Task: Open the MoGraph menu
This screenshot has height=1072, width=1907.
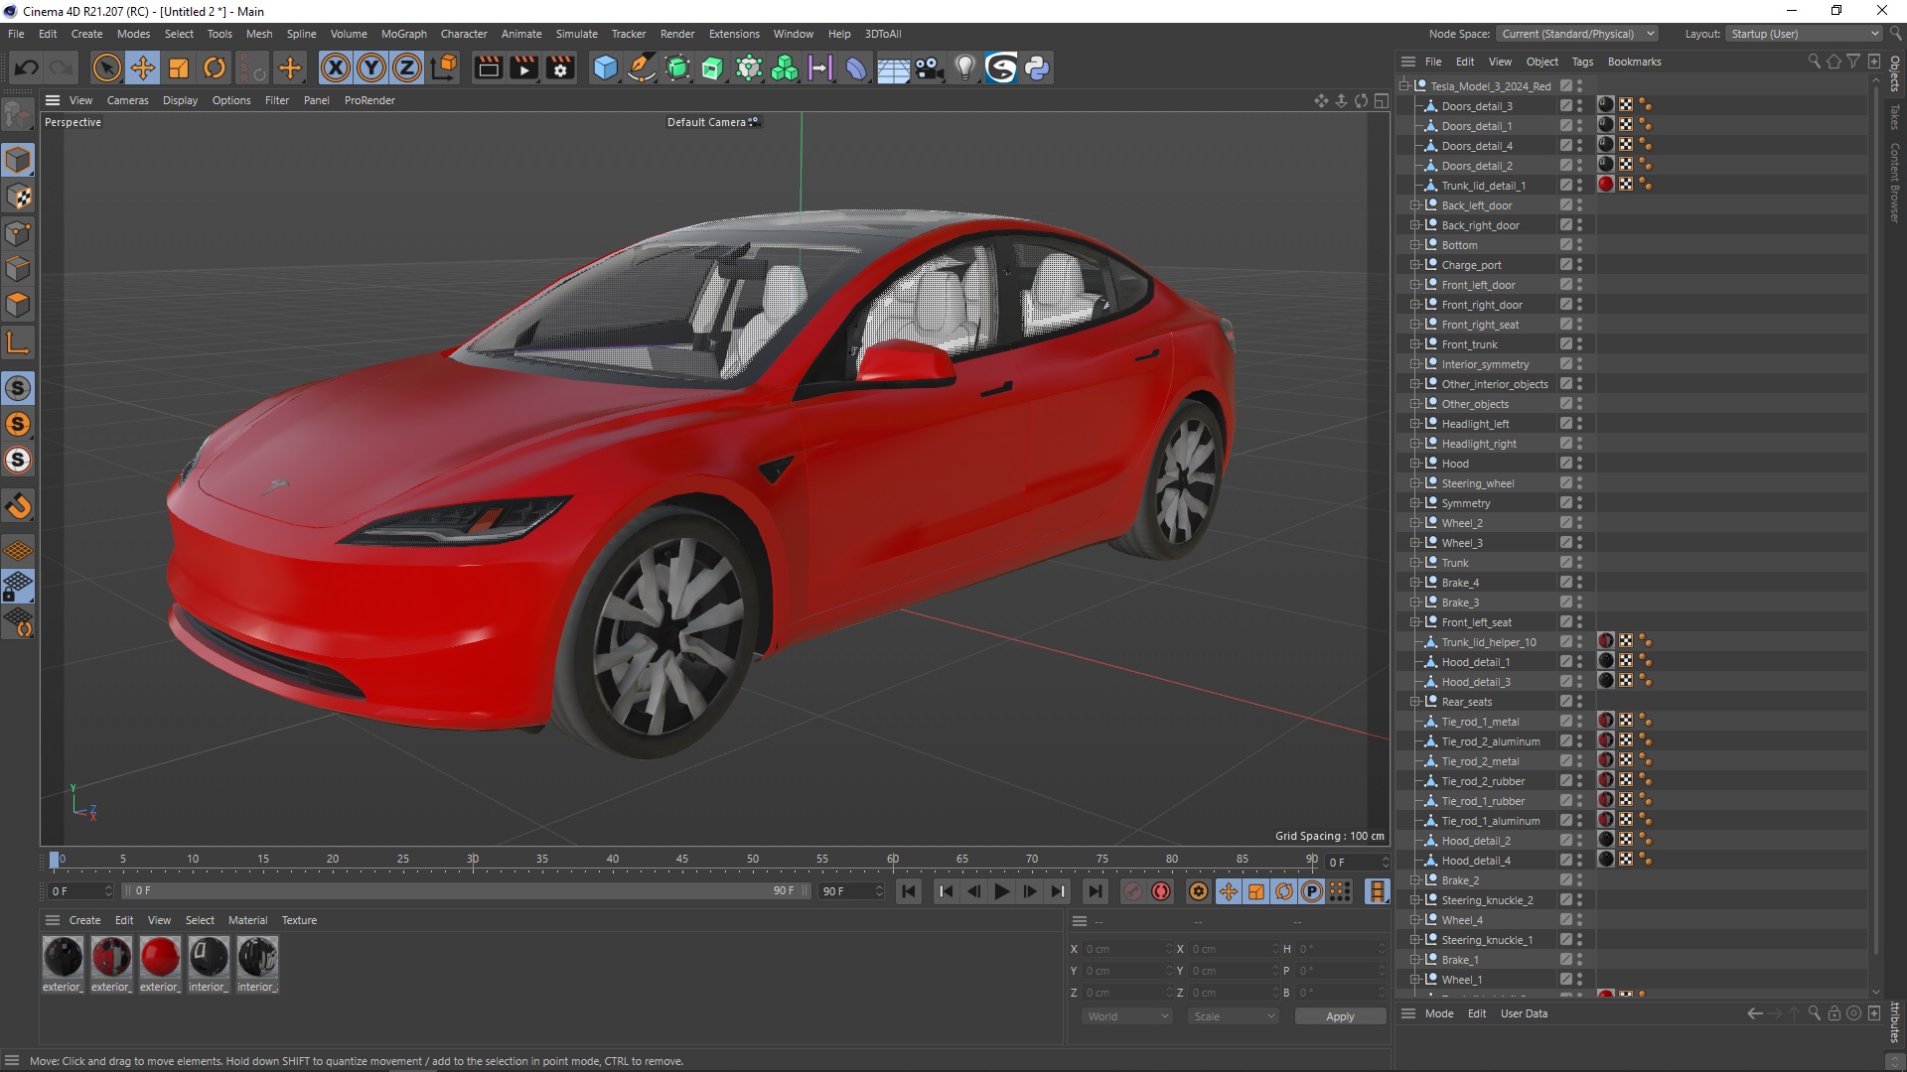Action: [404, 34]
